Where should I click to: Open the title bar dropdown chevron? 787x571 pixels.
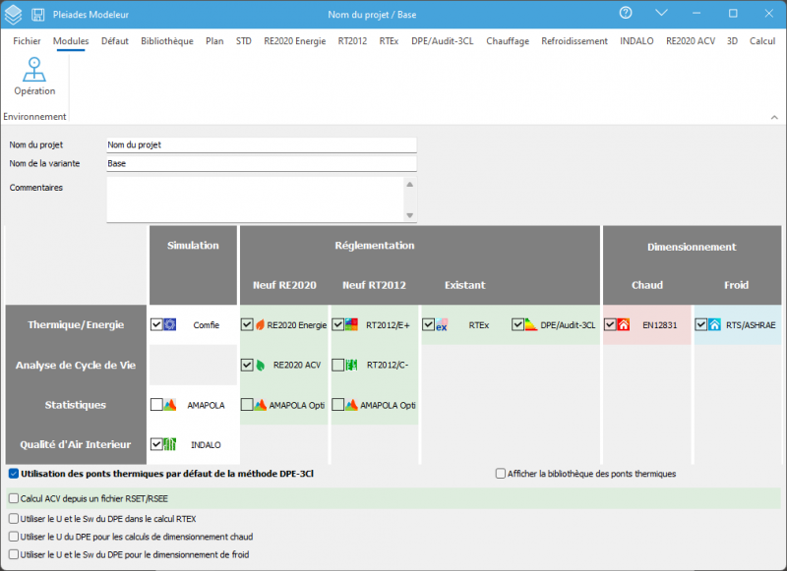coord(661,13)
